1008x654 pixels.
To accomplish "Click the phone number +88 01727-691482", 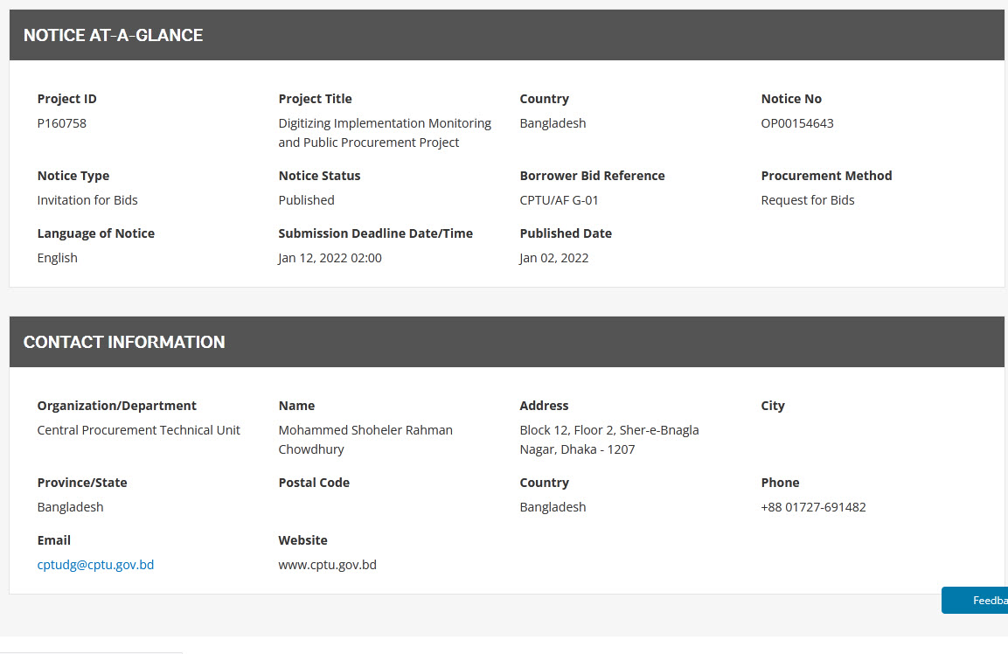I will point(813,507).
